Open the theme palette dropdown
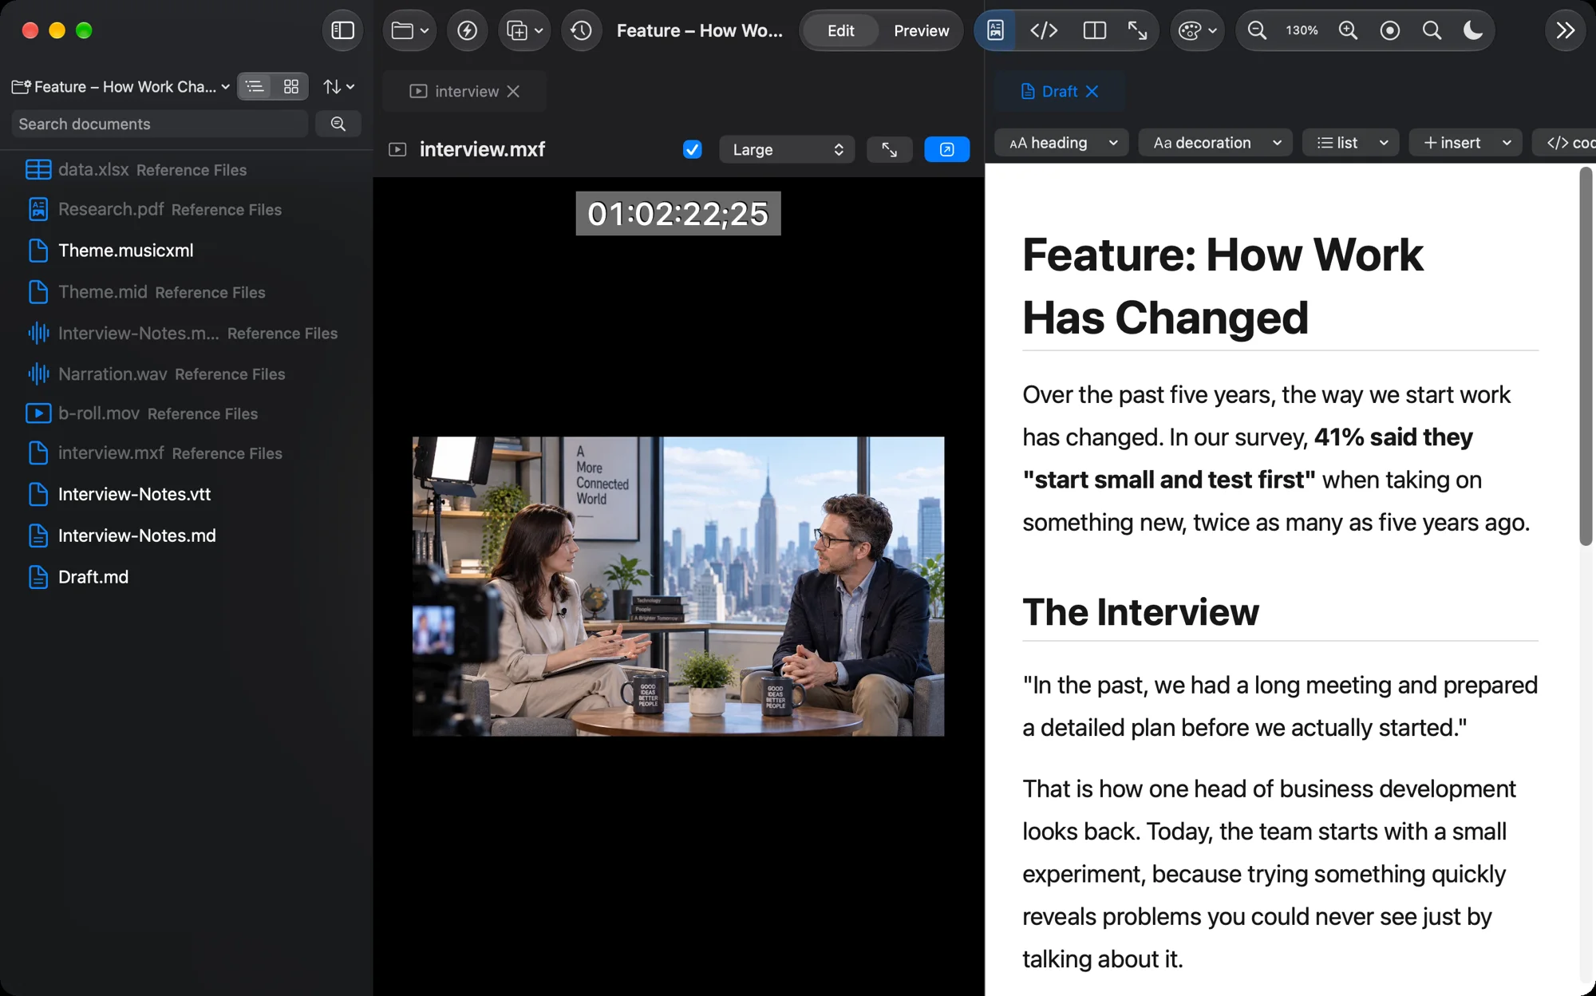Screen dimensions: 1596x996 click(x=1197, y=30)
